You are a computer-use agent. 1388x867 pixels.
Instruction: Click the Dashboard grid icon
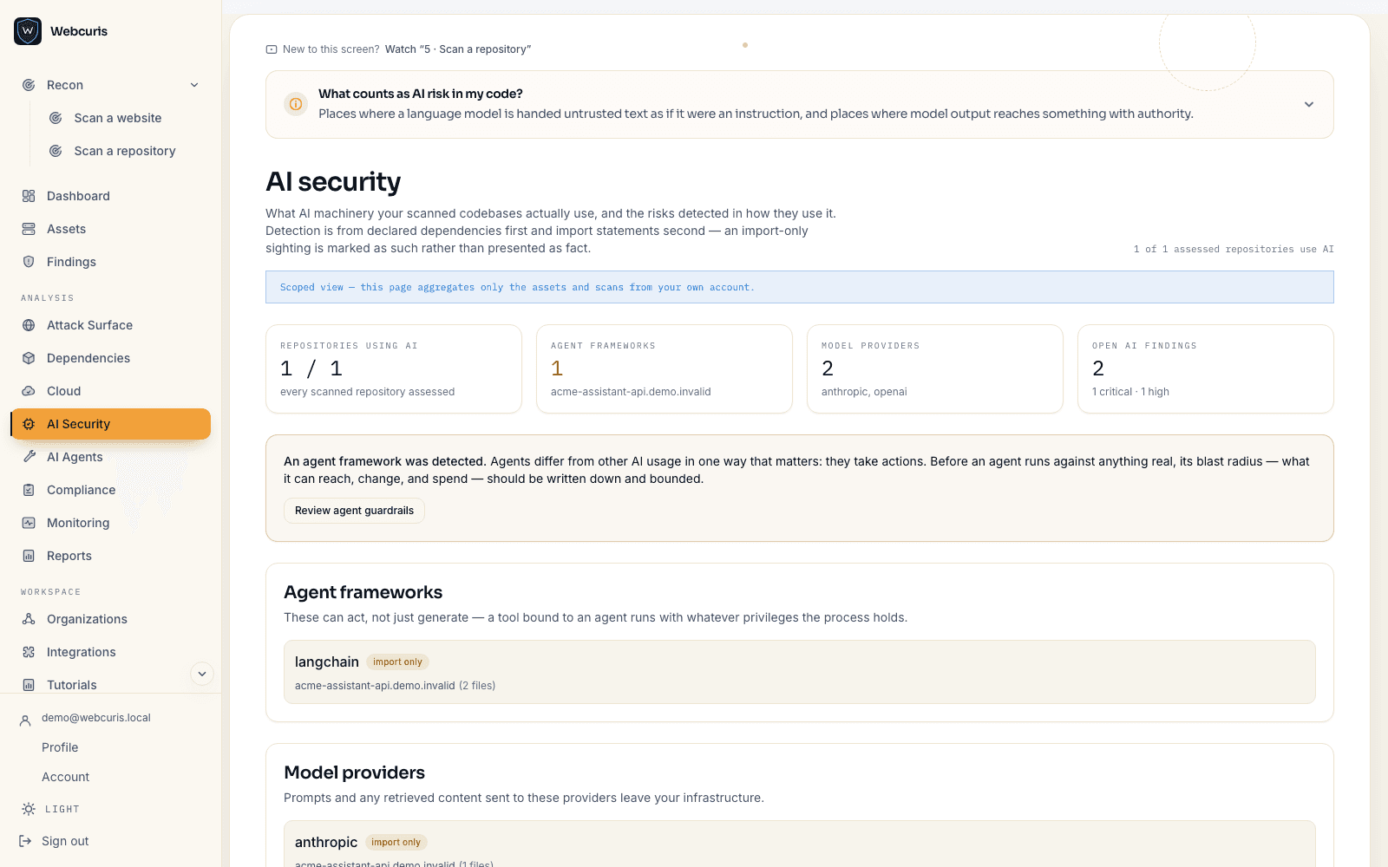pos(29,196)
